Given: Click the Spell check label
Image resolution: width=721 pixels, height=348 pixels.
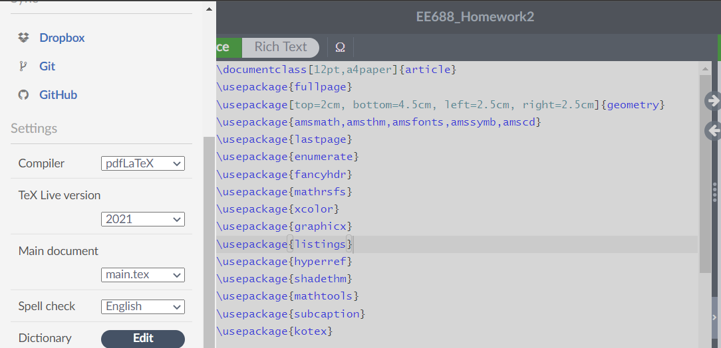Looking at the screenshot, I should tap(47, 306).
